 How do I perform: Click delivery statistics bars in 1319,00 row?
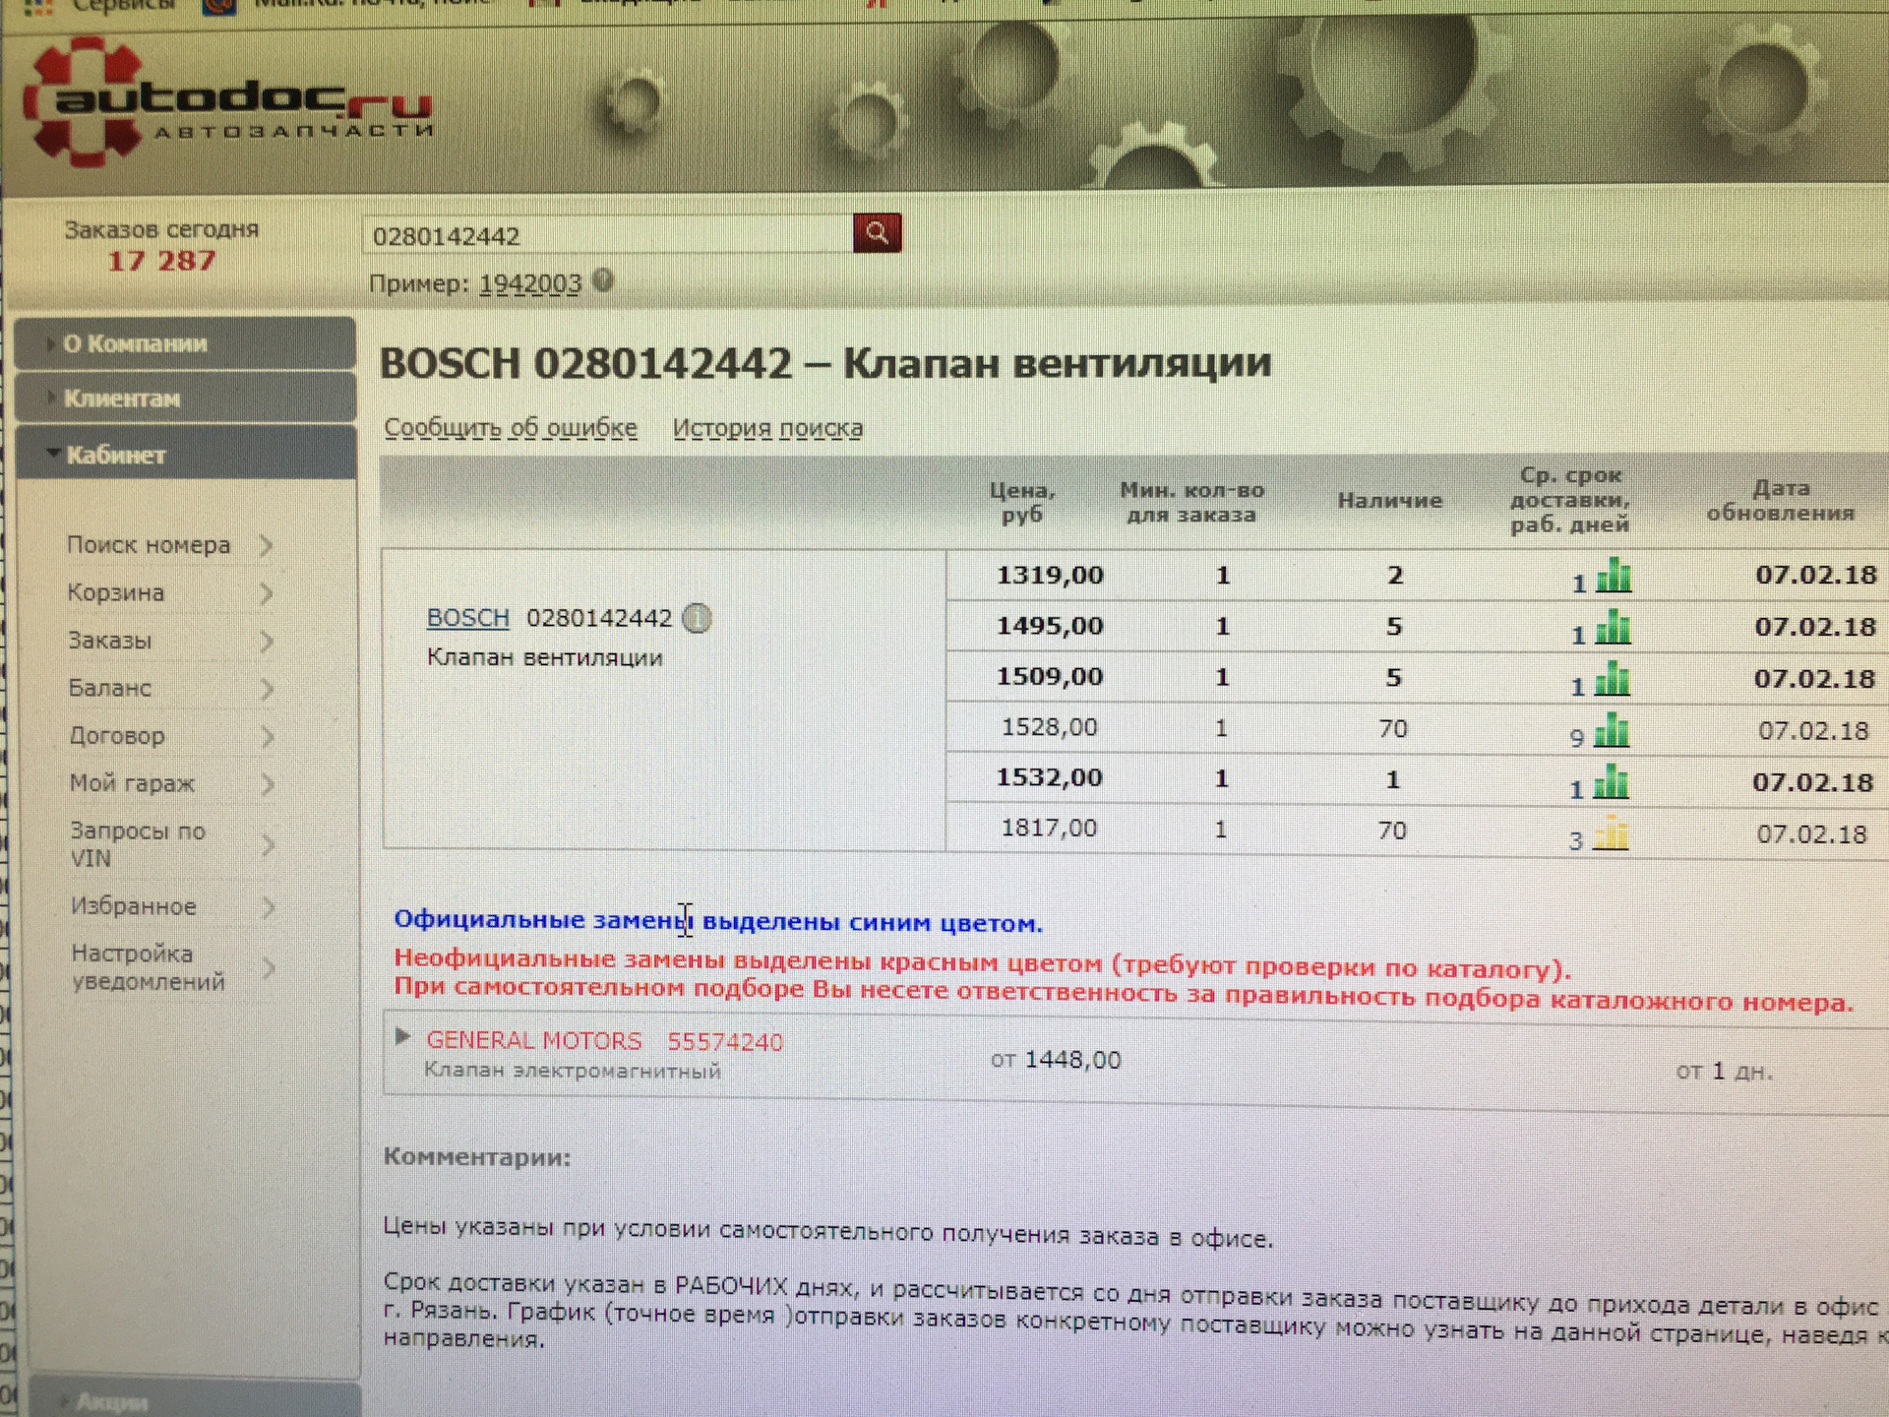click(1614, 575)
